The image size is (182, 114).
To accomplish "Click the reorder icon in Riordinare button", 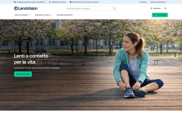I will (x=154, y=15).
